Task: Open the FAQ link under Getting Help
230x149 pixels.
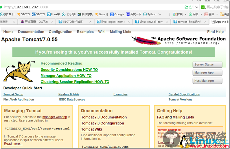Action: pyautogui.click(x=161, y=117)
